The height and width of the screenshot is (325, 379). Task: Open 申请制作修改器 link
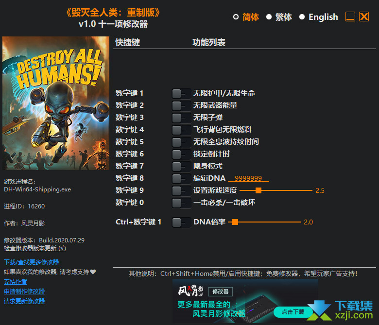pos(24,291)
